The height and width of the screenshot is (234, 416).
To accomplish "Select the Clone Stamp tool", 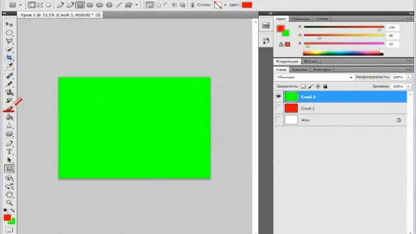I will coord(9,92).
